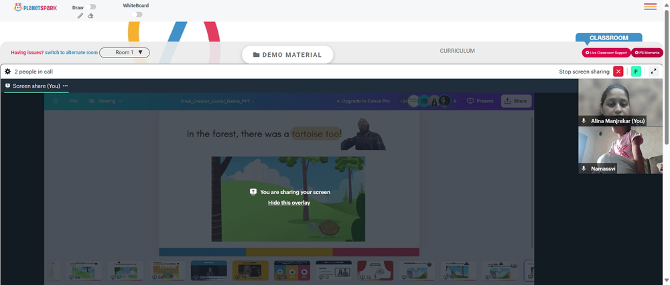Click the presenter video on slide
Image resolution: width=670 pixels, height=285 pixels.
tap(363, 134)
